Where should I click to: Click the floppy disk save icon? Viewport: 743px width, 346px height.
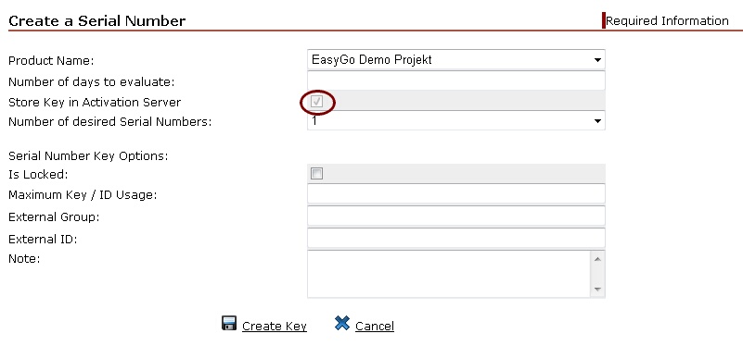(x=229, y=324)
